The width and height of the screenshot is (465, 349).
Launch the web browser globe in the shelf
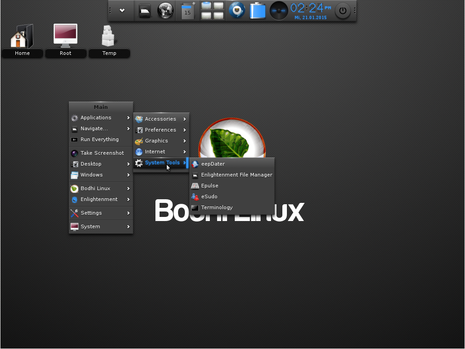(x=165, y=11)
